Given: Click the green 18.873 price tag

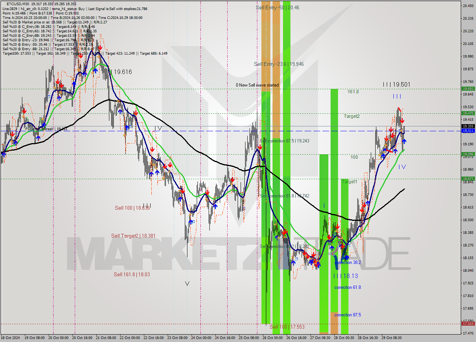Looking at the screenshot, I should coord(468,179).
